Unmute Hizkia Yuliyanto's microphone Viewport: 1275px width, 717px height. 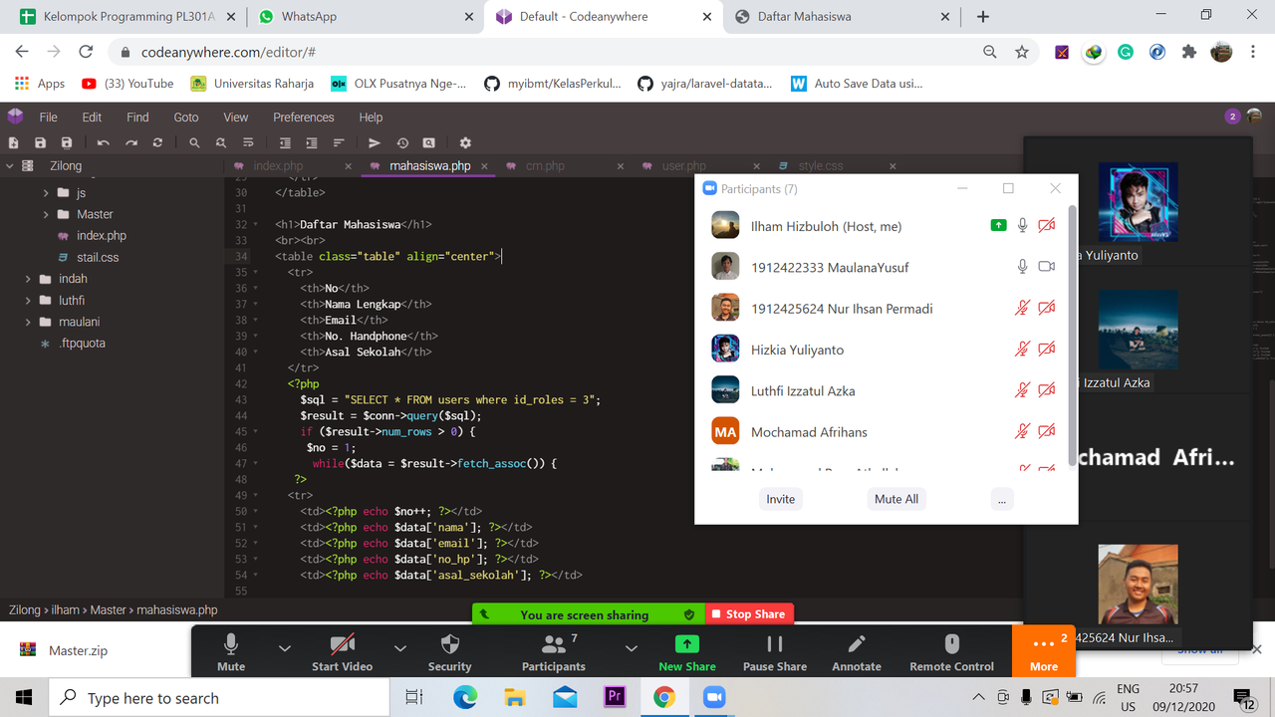coord(1022,350)
